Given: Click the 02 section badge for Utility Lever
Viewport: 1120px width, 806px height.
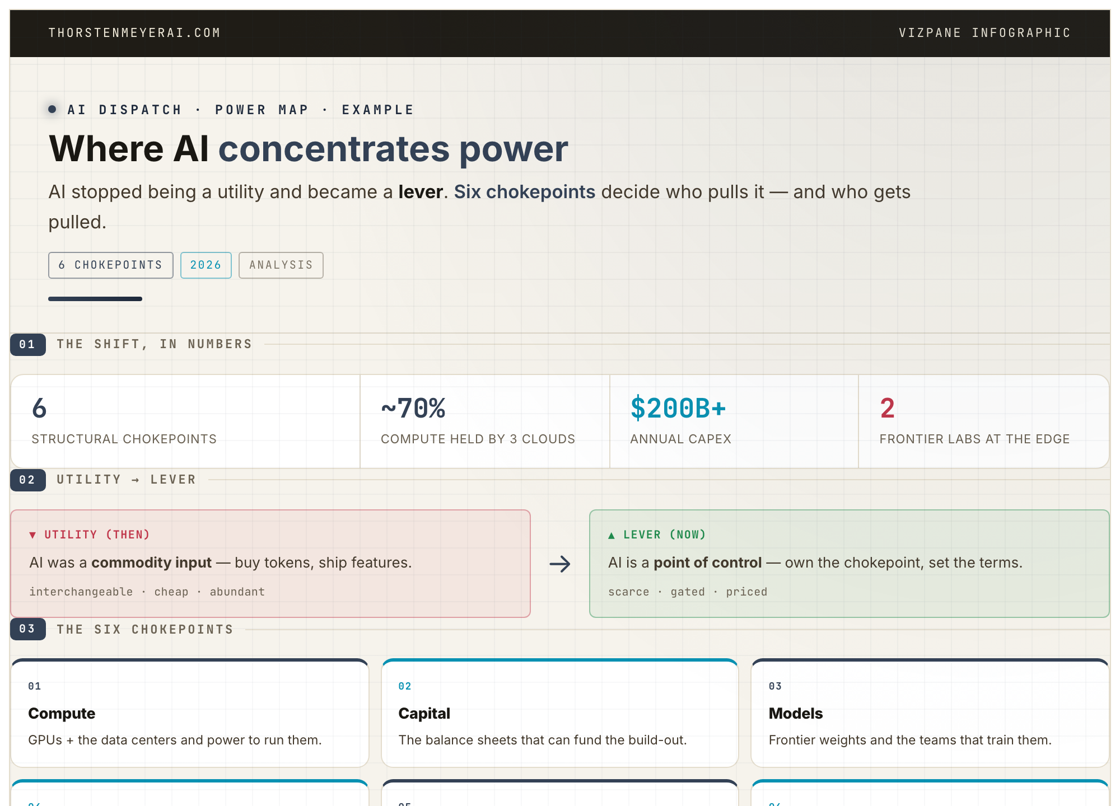Looking at the screenshot, I should coord(28,480).
